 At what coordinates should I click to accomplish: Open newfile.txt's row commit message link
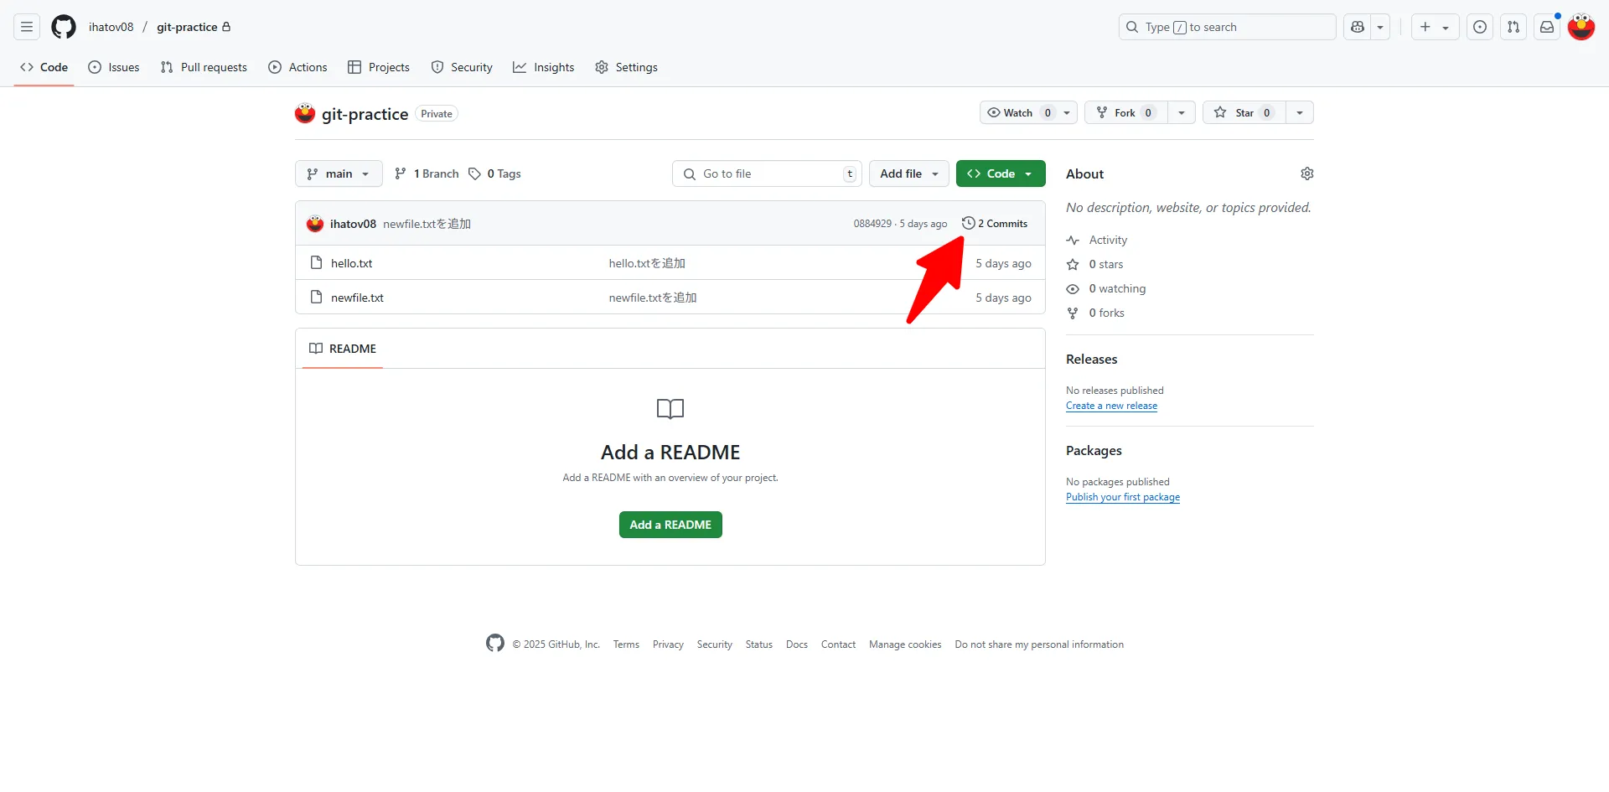click(653, 298)
